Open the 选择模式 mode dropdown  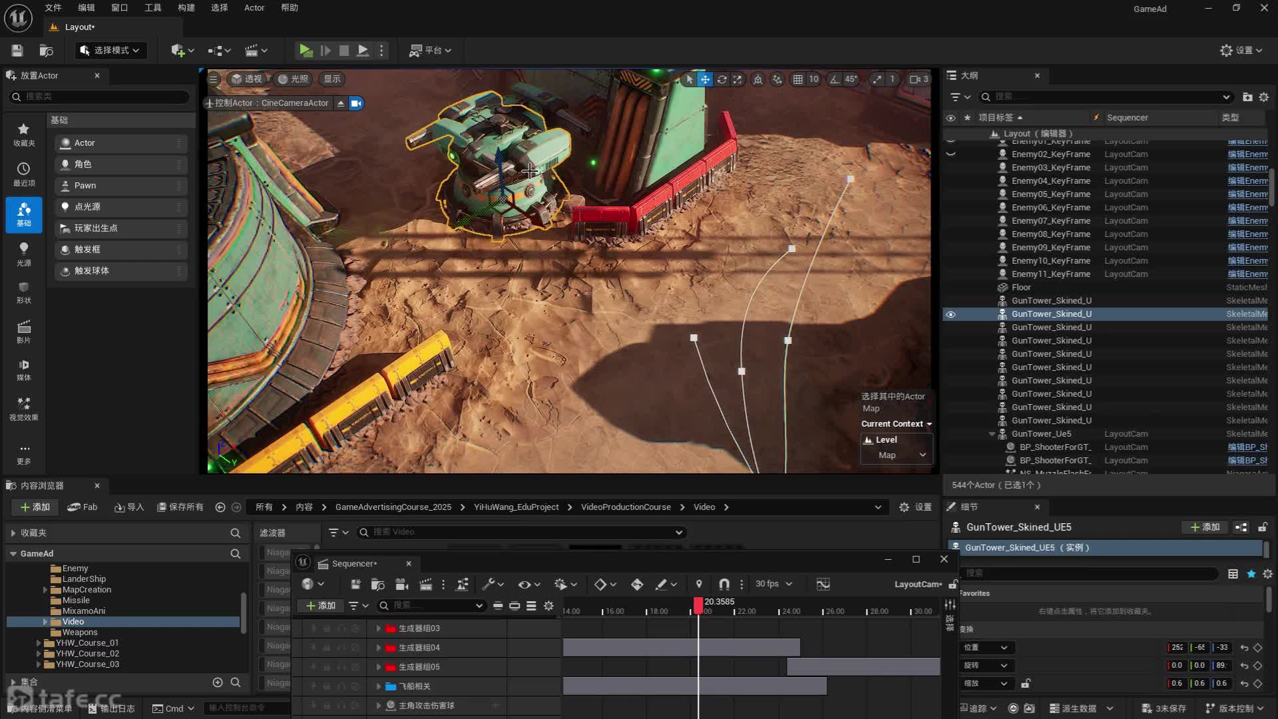110,51
